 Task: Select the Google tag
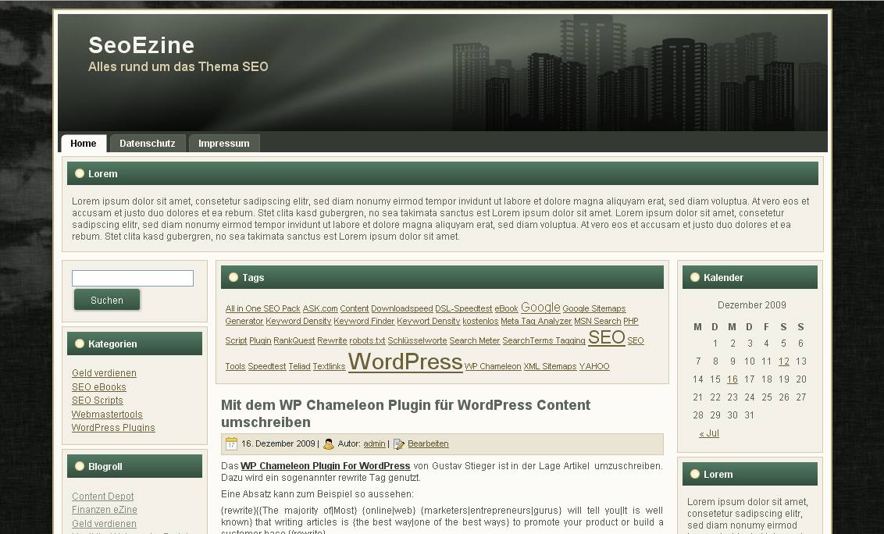pos(540,308)
